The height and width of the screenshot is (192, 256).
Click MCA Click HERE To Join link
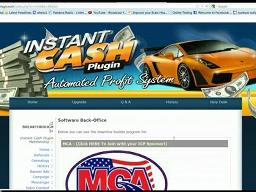click(115, 144)
